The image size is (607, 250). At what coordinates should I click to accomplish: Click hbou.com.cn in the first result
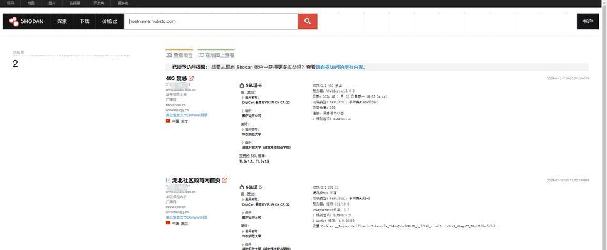coord(176,105)
